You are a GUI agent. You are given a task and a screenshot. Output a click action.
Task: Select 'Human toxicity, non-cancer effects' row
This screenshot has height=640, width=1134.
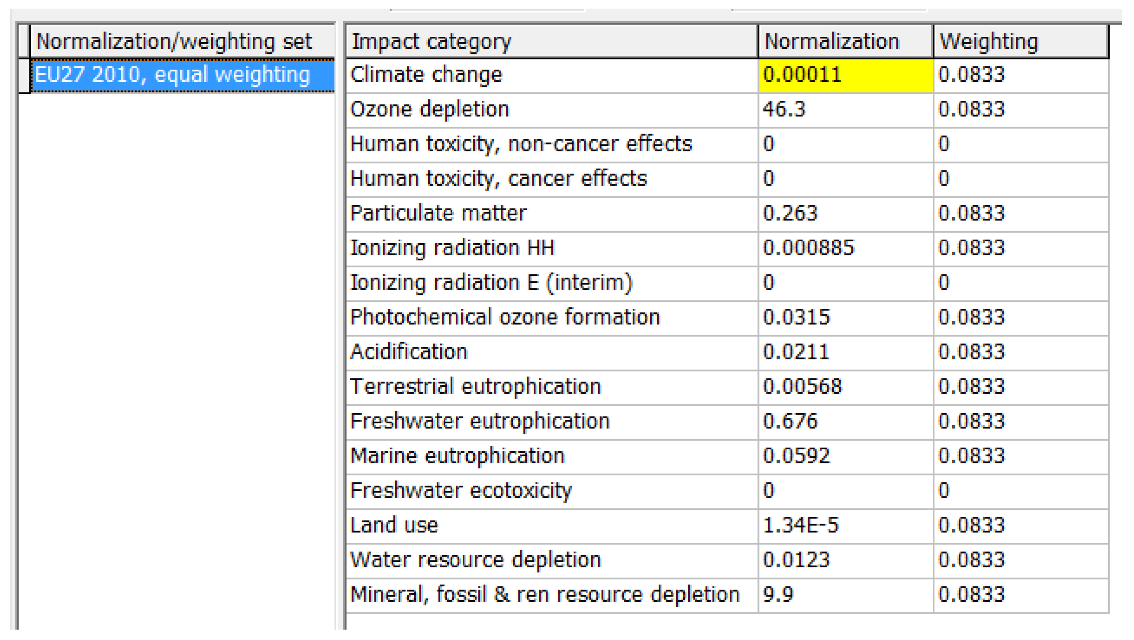coord(552,145)
